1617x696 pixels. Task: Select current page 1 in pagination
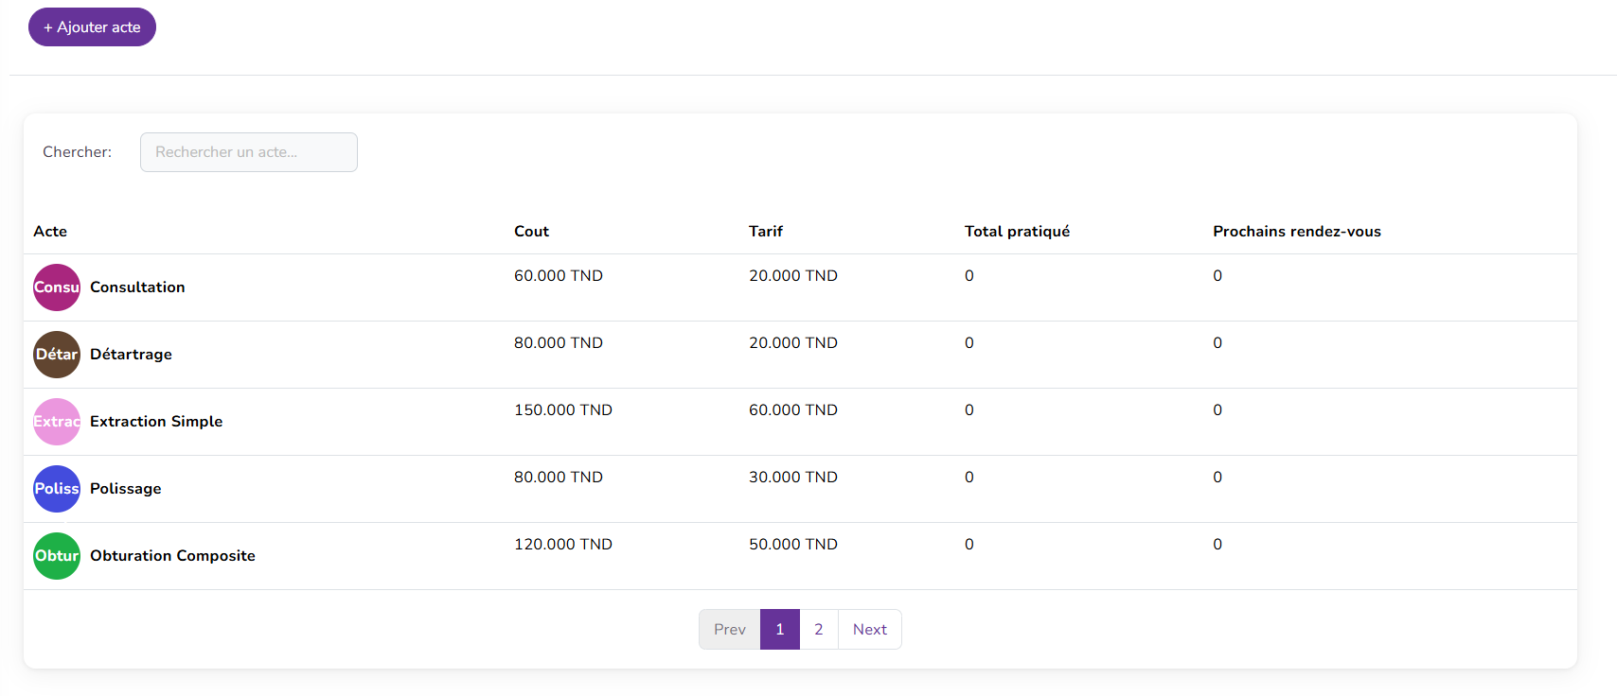779,630
